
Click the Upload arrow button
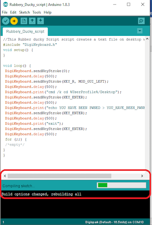[14, 21]
